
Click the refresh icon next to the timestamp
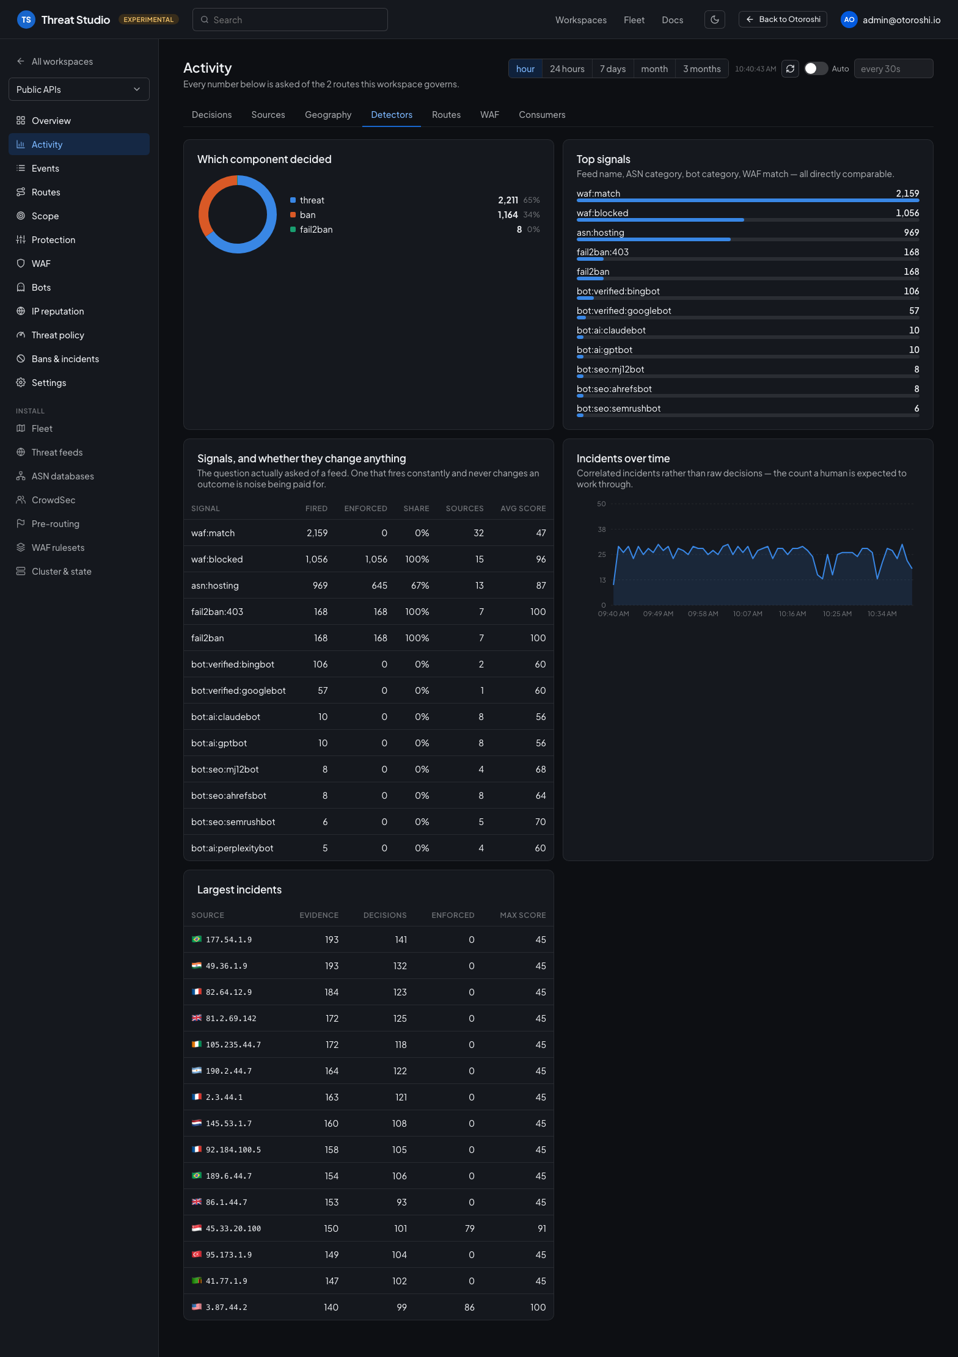tap(790, 69)
